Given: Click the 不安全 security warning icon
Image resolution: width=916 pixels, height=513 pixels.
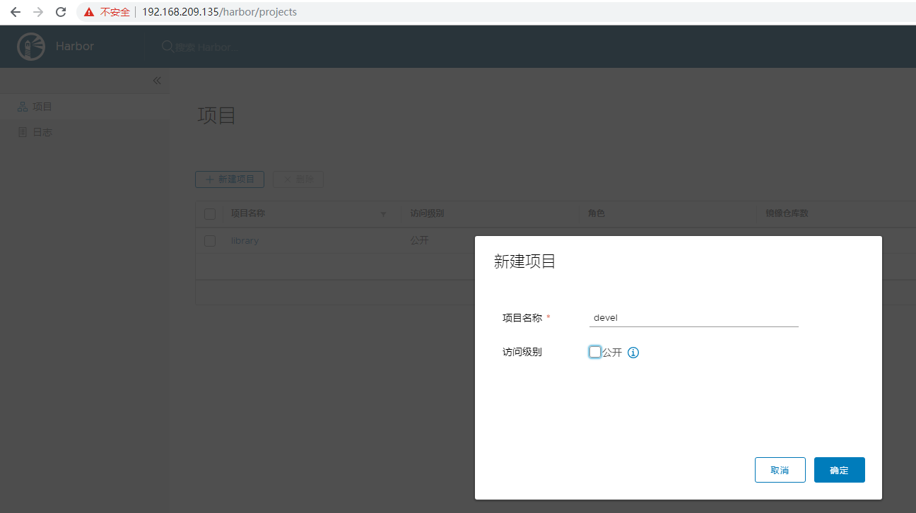Looking at the screenshot, I should (89, 12).
